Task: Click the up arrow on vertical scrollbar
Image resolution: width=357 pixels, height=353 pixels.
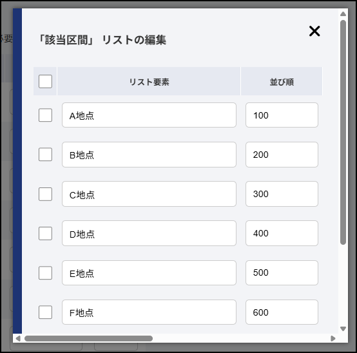Action: coord(343,14)
